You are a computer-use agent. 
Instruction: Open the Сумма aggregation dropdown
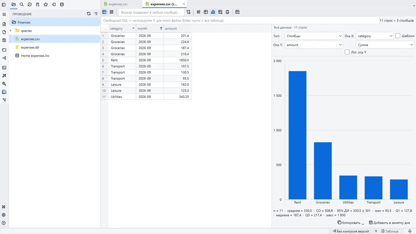pyautogui.click(x=385, y=45)
